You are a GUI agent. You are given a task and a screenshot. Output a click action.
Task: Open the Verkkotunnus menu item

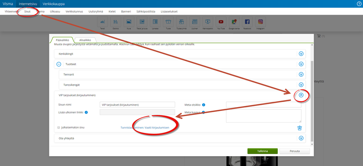[x=74, y=11]
